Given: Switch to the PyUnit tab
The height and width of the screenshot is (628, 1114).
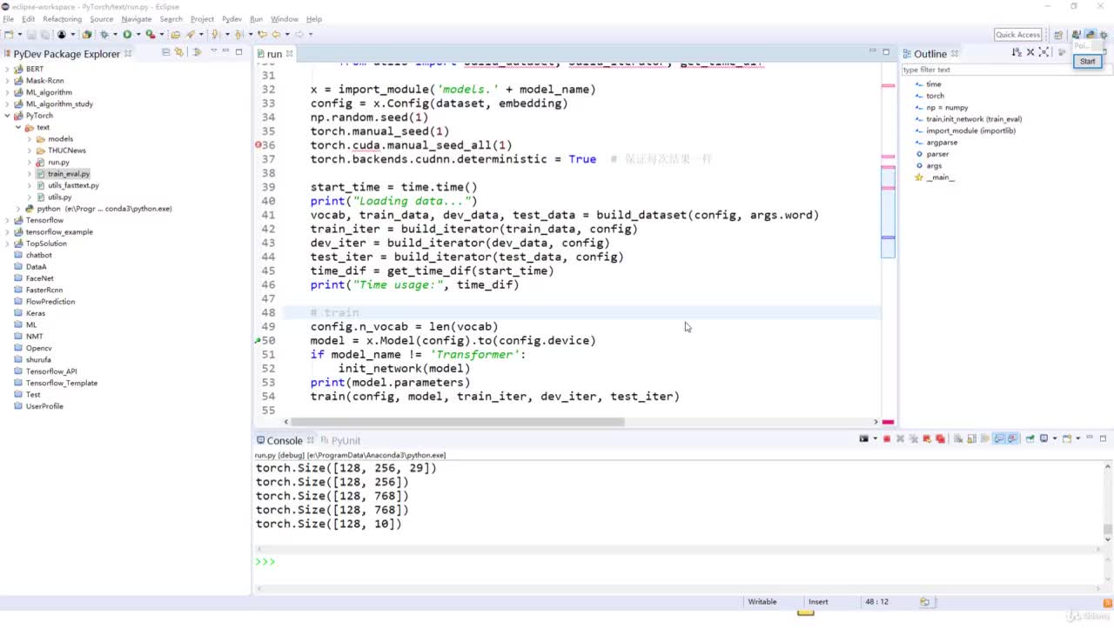Looking at the screenshot, I should 340,440.
